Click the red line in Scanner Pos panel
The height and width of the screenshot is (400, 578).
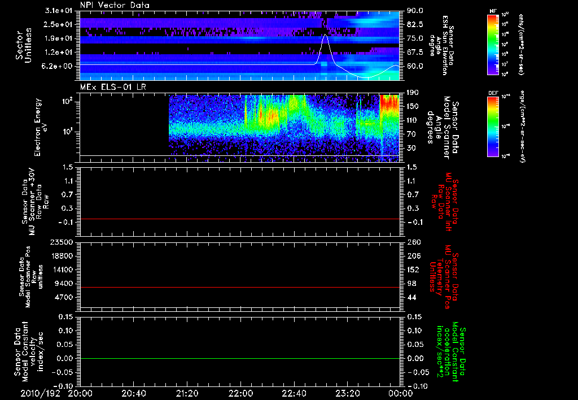coord(239,287)
